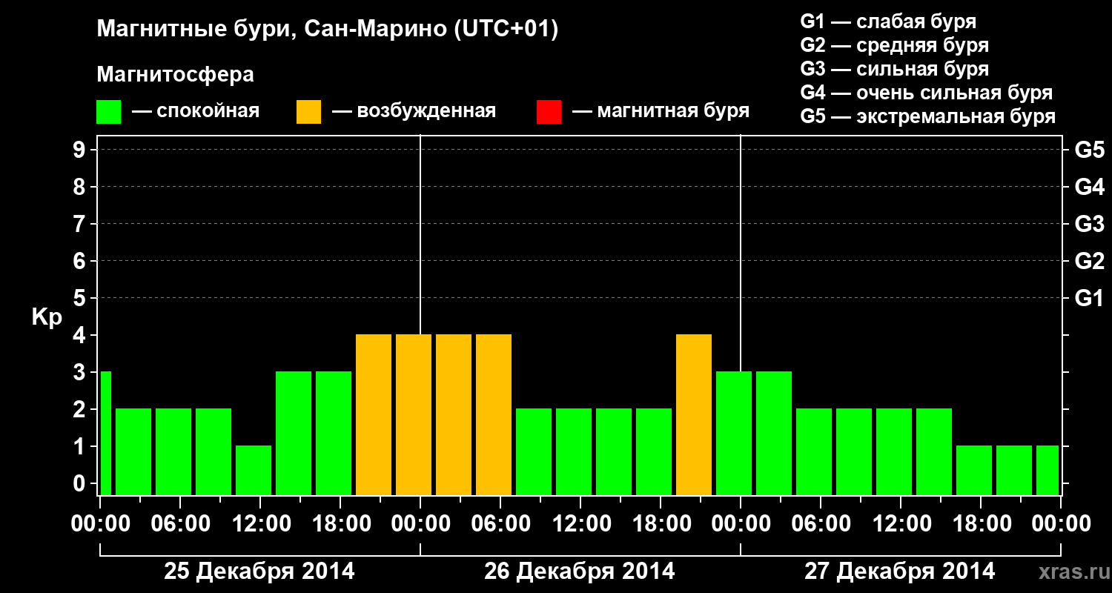
Task: Click the '18:00' time label of 27 Декабря
Action: pos(981,523)
